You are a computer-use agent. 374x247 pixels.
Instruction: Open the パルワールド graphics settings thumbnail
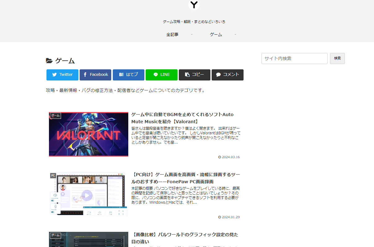89,240
